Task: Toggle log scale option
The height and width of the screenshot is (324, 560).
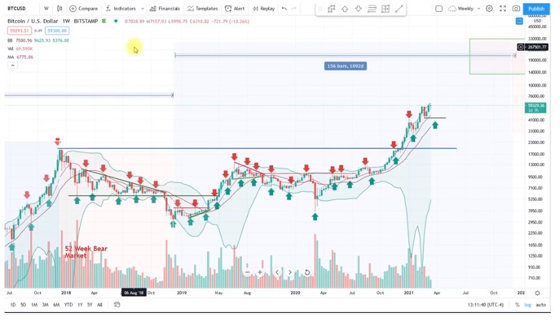Action: click(x=527, y=304)
